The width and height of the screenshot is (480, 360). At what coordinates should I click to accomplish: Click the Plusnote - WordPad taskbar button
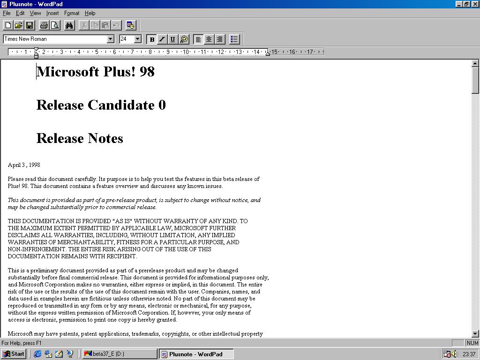tap(196, 354)
